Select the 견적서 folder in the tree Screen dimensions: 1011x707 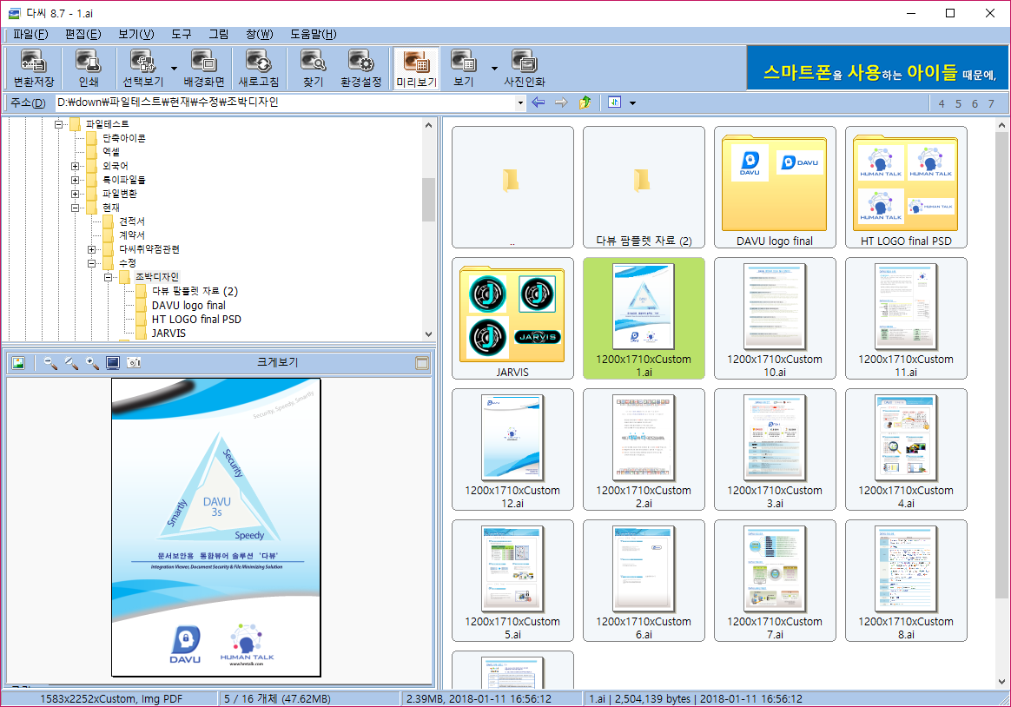pyautogui.click(x=131, y=221)
